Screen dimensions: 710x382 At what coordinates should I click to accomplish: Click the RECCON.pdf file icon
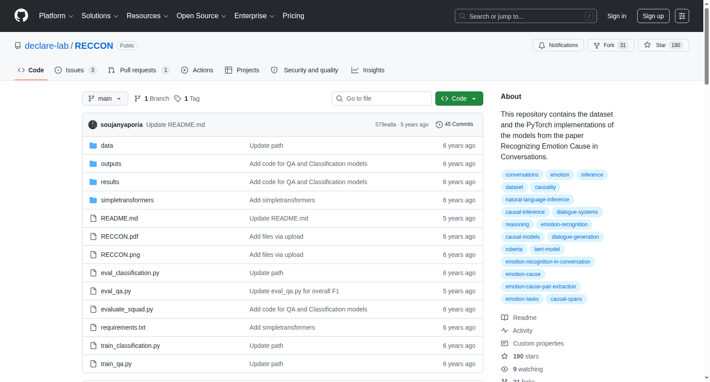[93, 236]
